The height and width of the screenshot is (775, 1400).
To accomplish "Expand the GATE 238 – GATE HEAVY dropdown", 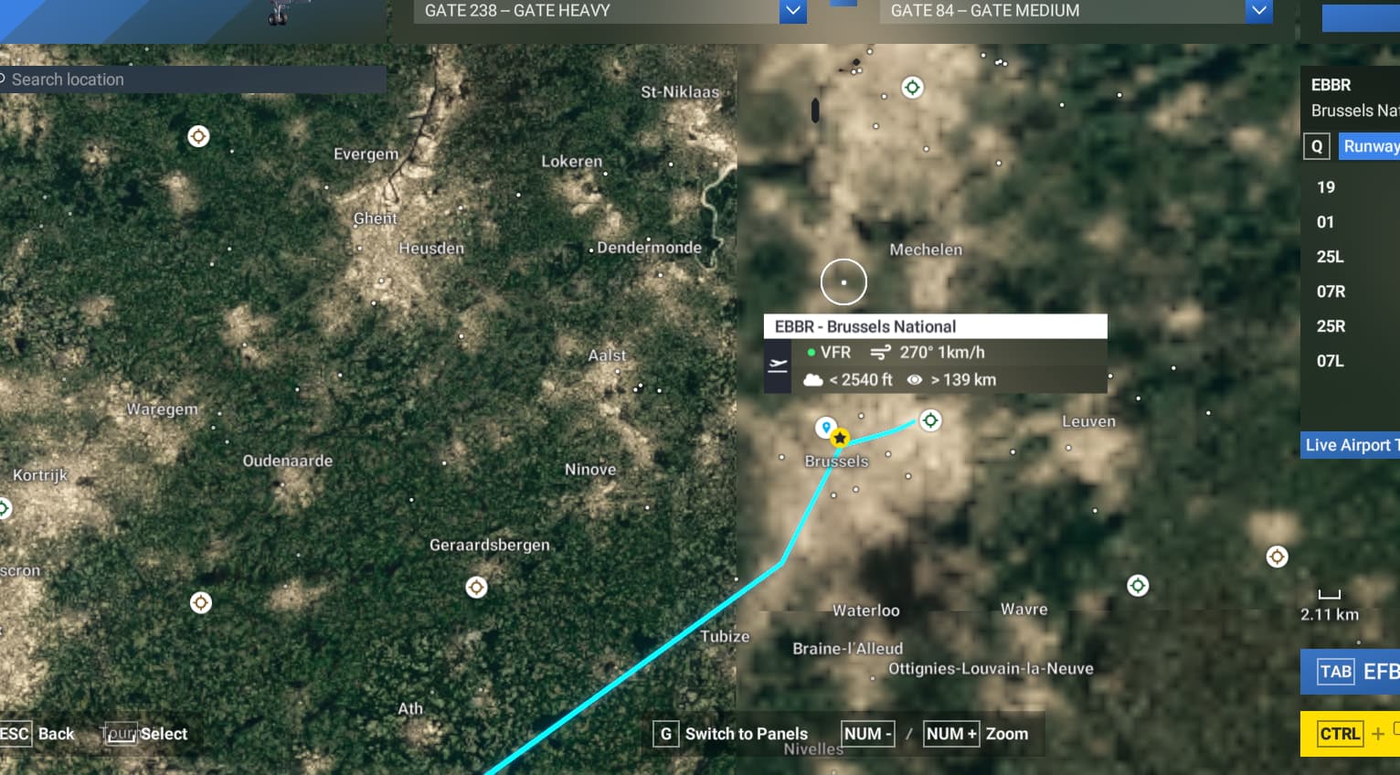I will pos(793,11).
